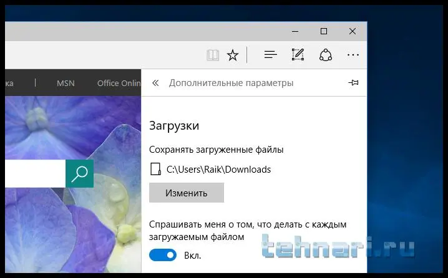
Task: Select the C:\Users\Raik\Downloads path text
Action: coord(218,170)
